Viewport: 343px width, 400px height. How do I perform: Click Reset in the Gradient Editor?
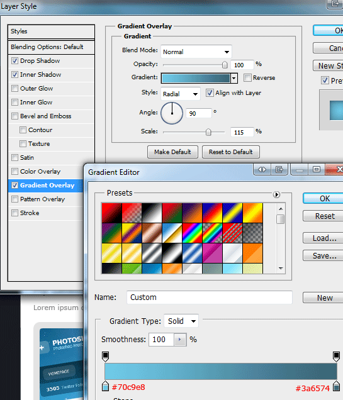click(x=323, y=216)
